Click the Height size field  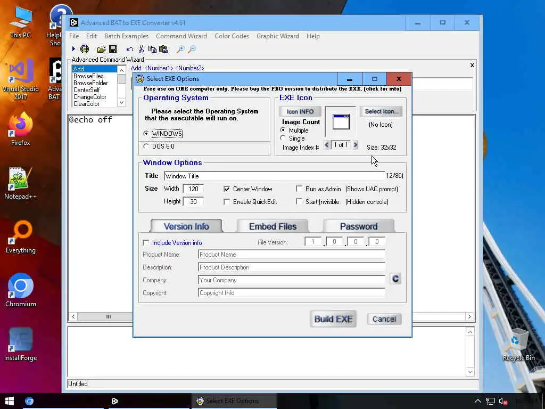[193, 202]
